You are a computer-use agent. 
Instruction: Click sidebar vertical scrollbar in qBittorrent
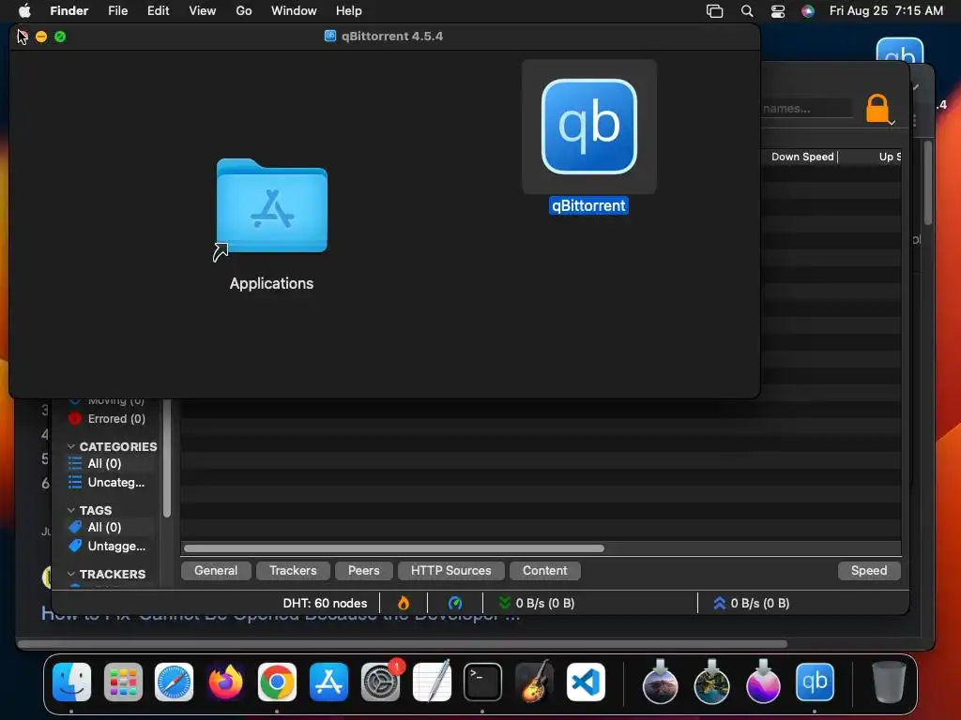pyautogui.click(x=167, y=458)
